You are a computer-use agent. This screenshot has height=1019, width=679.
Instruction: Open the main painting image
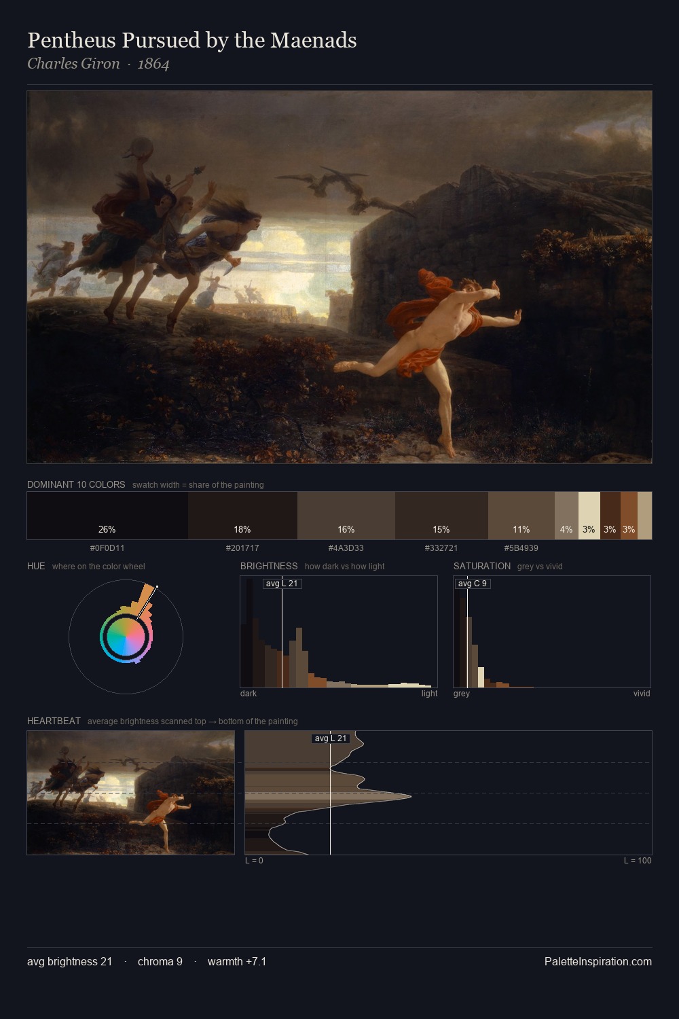[x=339, y=277]
